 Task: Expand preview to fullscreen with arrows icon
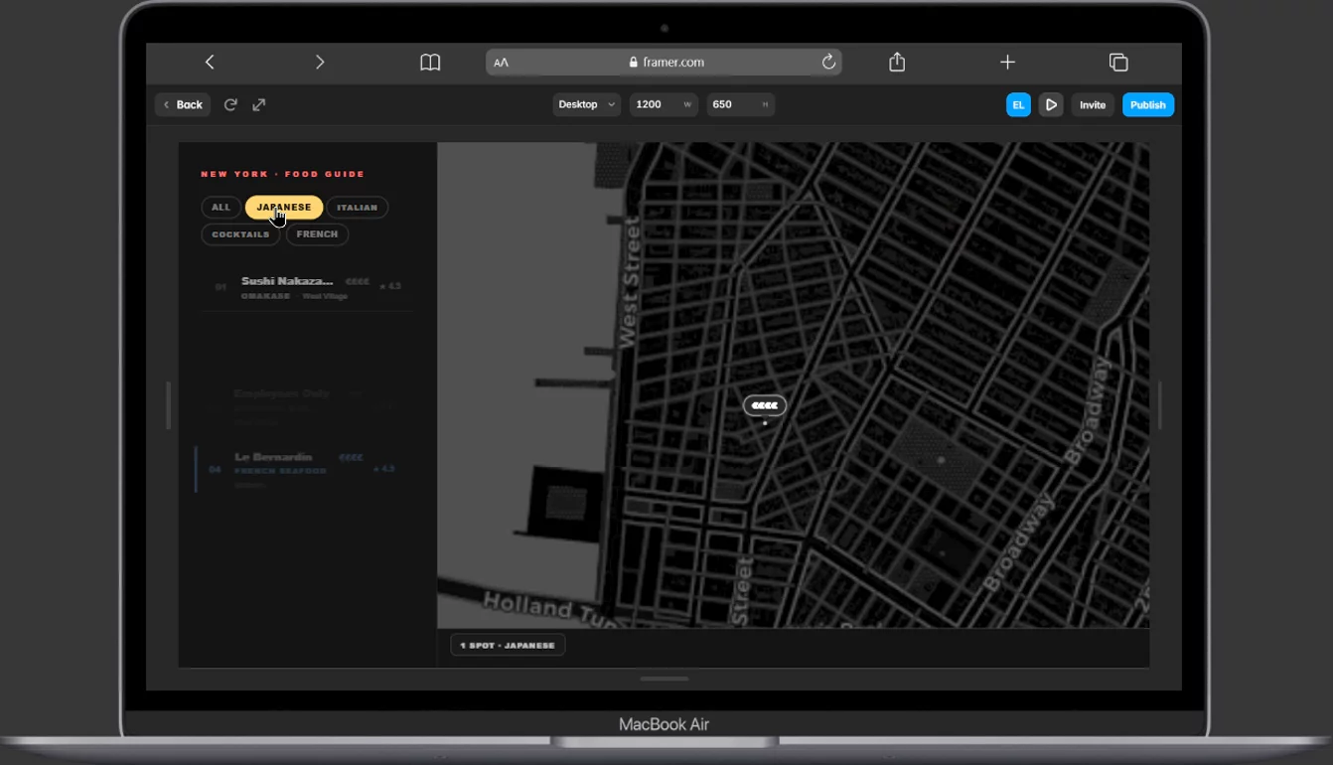(259, 104)
